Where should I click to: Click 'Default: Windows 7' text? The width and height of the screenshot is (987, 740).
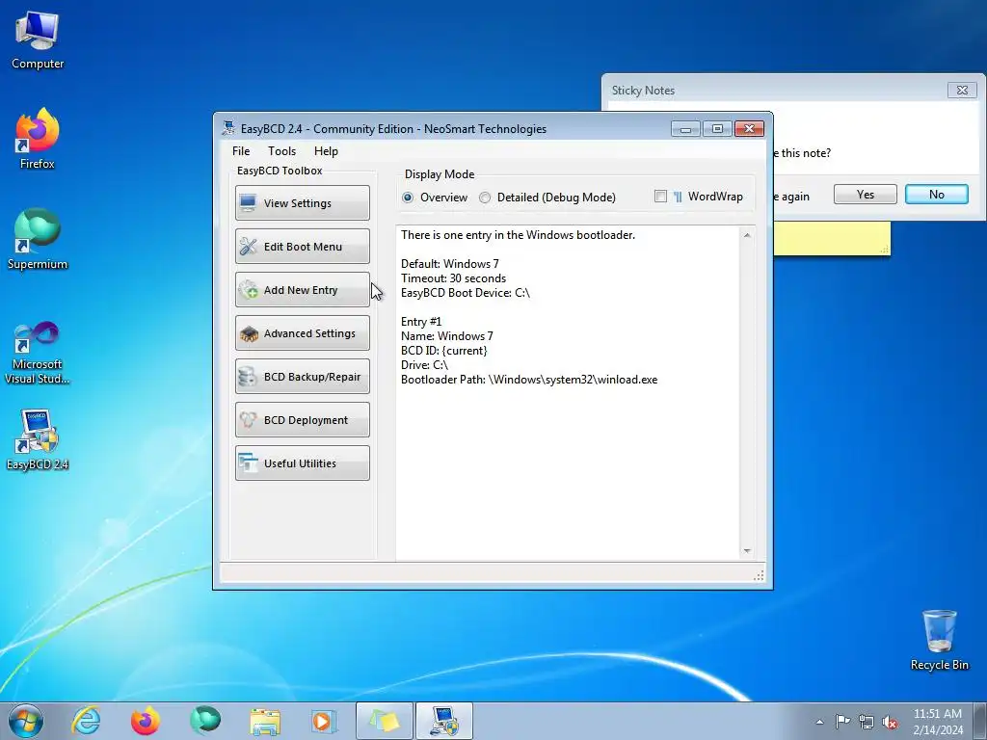449,264
